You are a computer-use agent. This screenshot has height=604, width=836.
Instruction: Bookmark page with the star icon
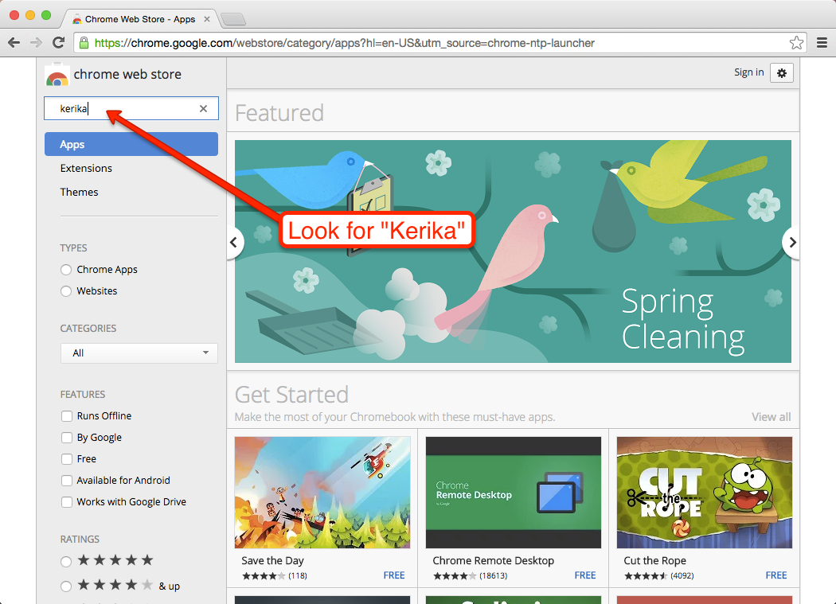point(796,43)
